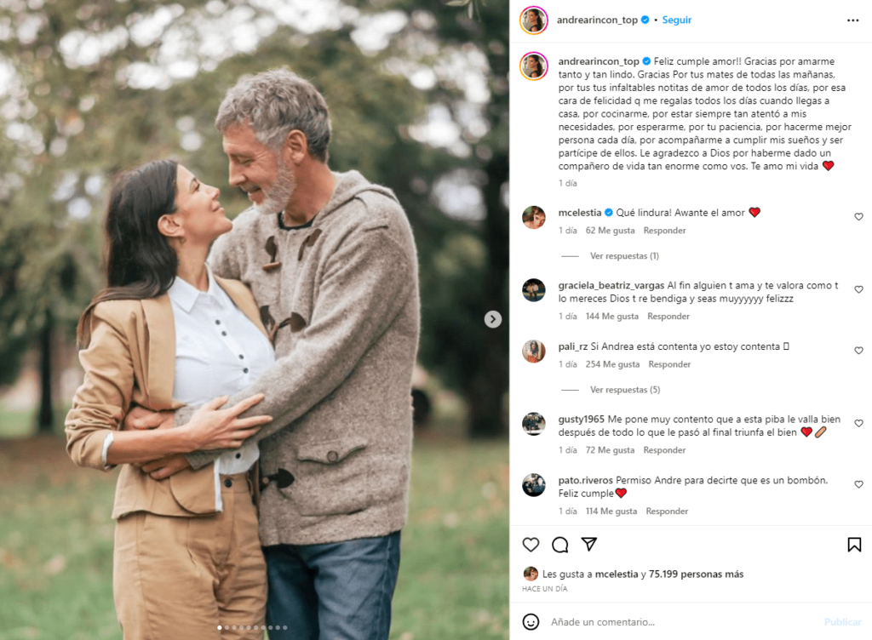
Task: Reply to pato.riveros comment via Responder
Action: (667, 511)
